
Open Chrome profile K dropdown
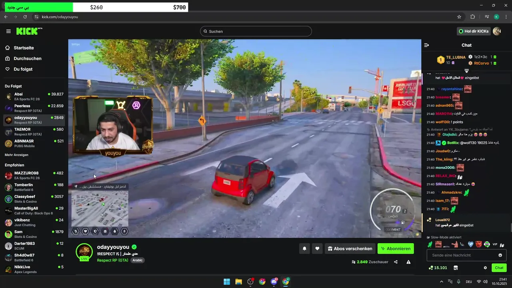496,17
